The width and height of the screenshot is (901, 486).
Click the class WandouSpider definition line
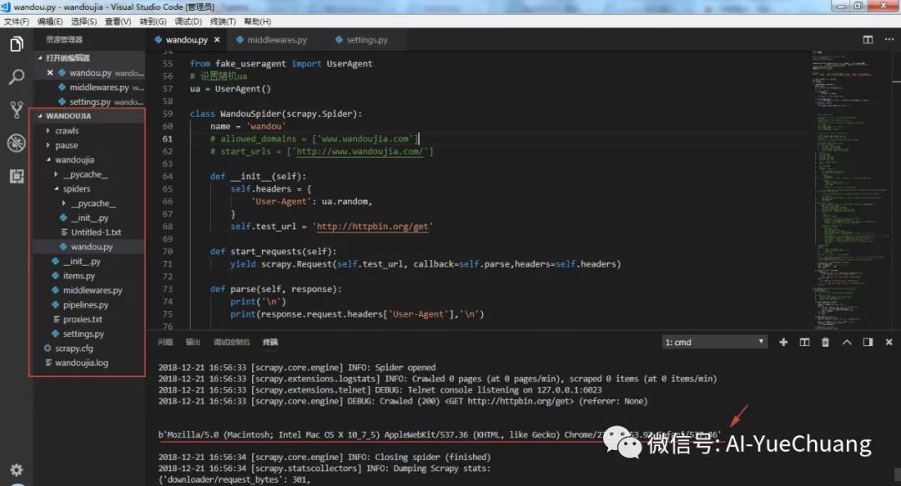[276, 113]
